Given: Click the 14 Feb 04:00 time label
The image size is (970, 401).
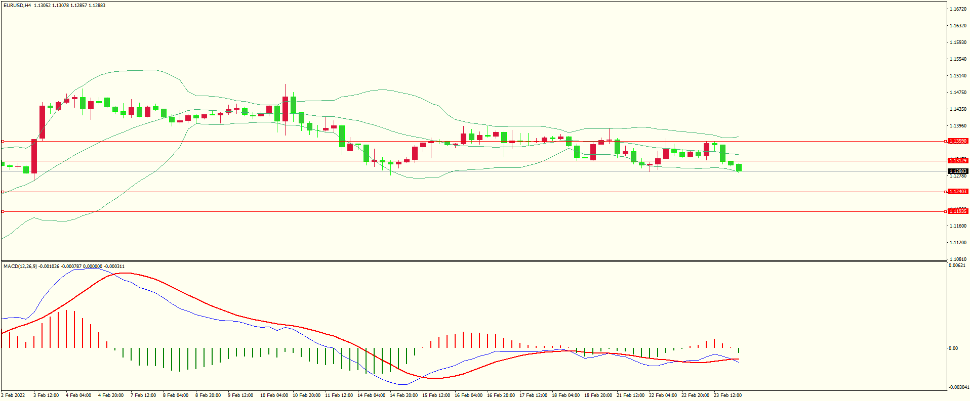Looking at the screenshot, I should click(371, 395).
